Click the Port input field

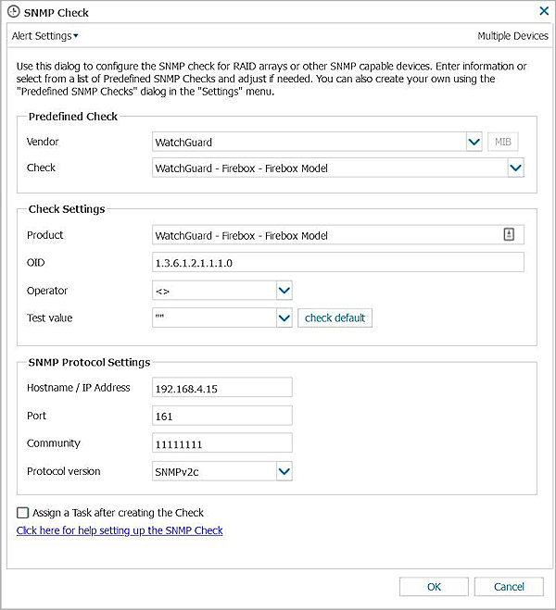[x=222, y=416]
